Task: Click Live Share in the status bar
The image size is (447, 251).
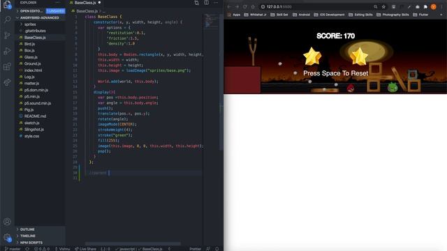Action: coord(85,249)
